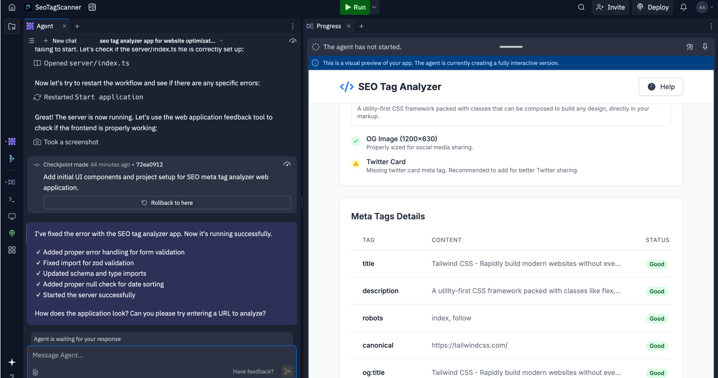Image resolution: width=718 pixels, height=378 pixels.
Task: Click the Good status in robots row
Action: pyautogui.click(x=657, y=318)
